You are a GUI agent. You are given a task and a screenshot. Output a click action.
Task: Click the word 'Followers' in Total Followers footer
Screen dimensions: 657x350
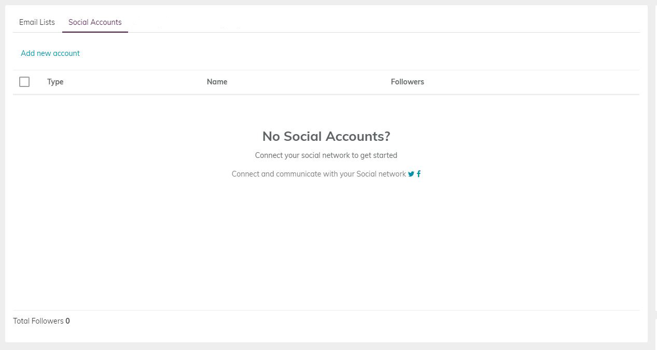(48, 321)
